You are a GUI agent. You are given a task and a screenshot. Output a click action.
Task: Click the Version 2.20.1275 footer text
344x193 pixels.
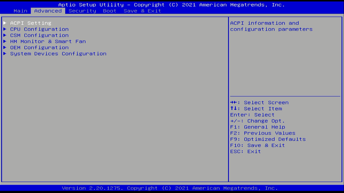[170, 188]
